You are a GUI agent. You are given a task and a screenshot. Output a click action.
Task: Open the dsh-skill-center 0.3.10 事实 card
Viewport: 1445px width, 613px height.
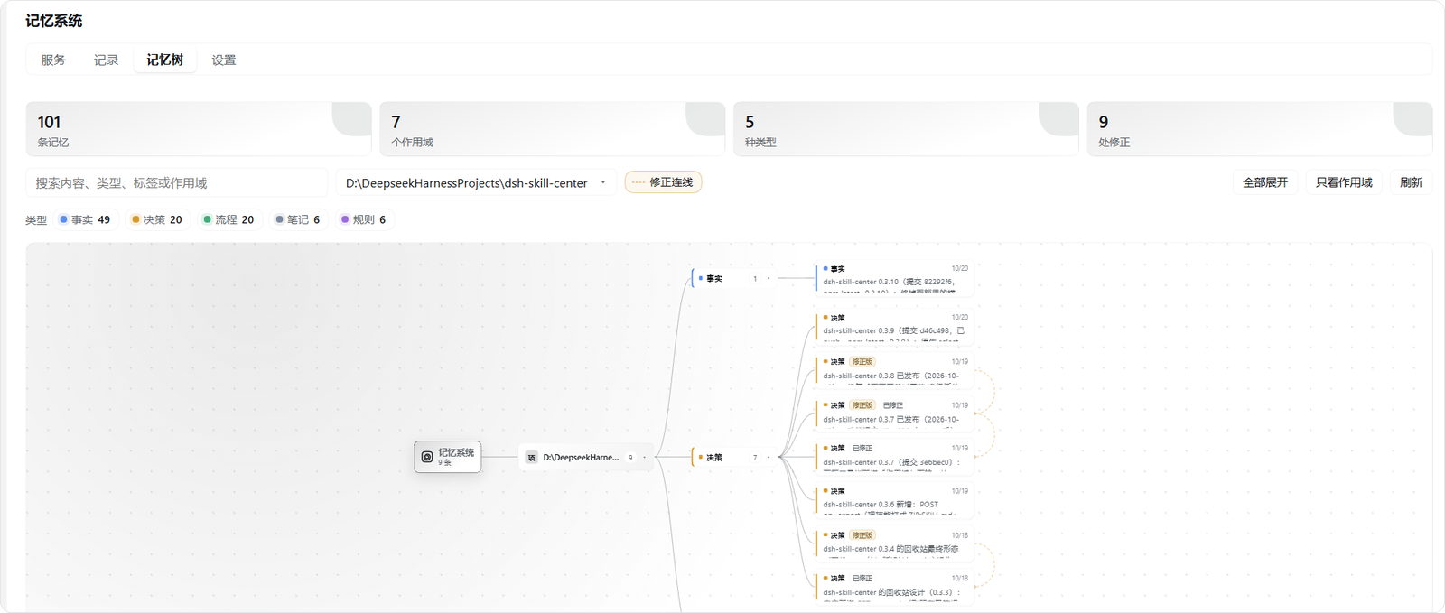(895, 278)
